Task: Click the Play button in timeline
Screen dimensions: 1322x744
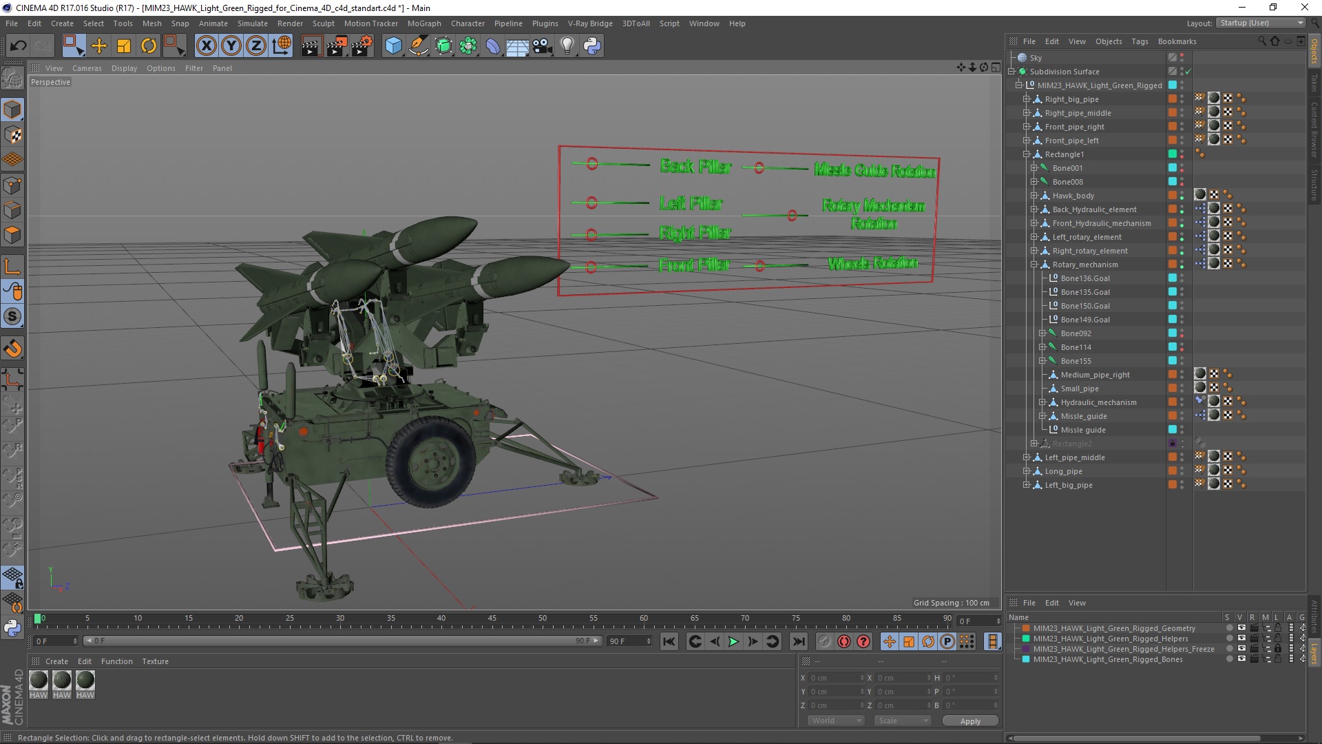Action: (733, 642)
